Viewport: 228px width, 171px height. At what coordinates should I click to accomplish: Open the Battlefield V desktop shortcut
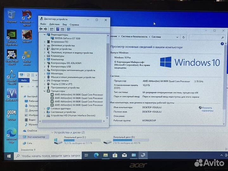pos(12,95)
